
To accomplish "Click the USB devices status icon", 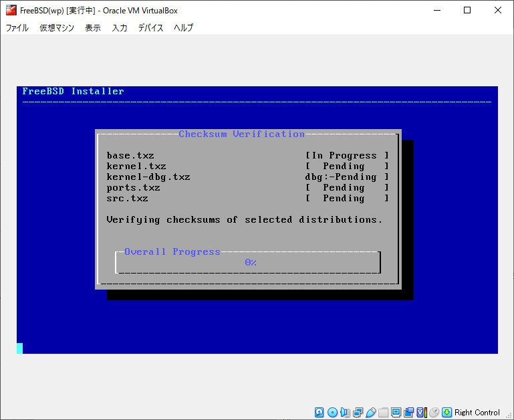I will (371, 412).
